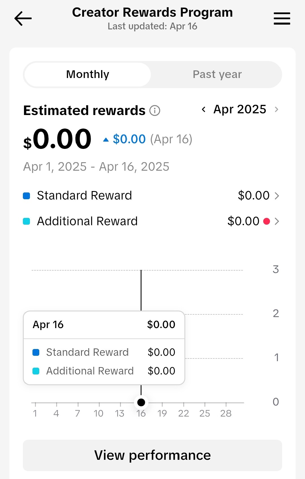Image resolution: width=305 pixels, height=479 pixels.
Task: Select day 19 on the chart axis
Action: (162, 413)
